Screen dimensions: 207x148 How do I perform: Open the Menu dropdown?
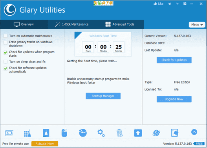(197, 24)
